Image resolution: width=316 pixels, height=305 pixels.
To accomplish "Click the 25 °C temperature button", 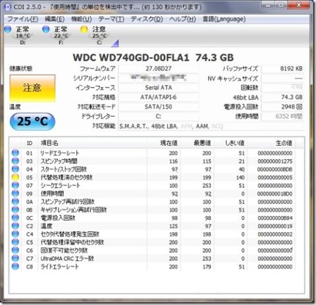I will coord(32,121).
